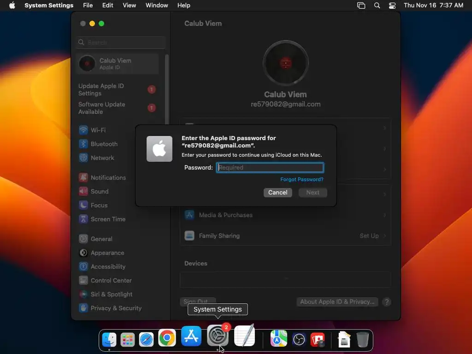The image size is (472, 354).
Task: Open the Trash in the Dock
Action: click(362, 340)
